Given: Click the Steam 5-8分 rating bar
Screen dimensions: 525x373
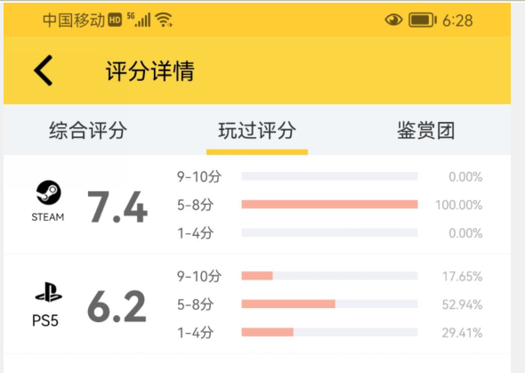Looking at the screenshot, I should (x=329, y=204).
